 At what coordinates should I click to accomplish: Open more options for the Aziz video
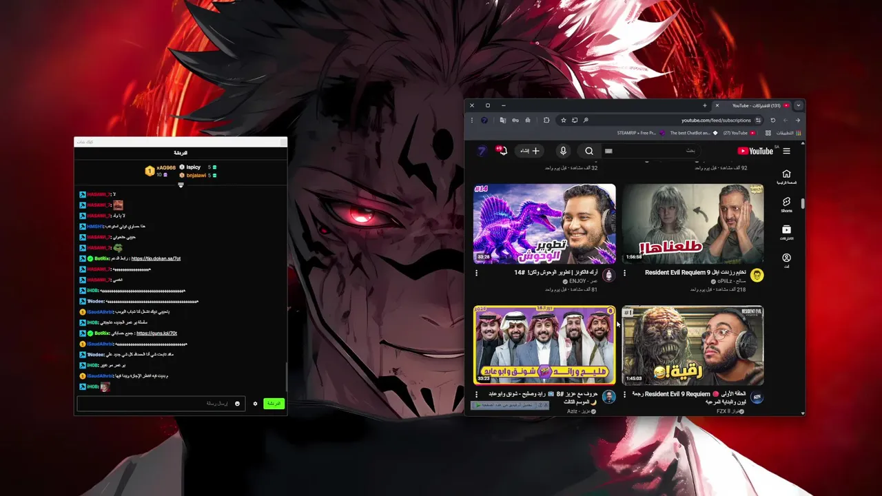click(x=476, y=395)
